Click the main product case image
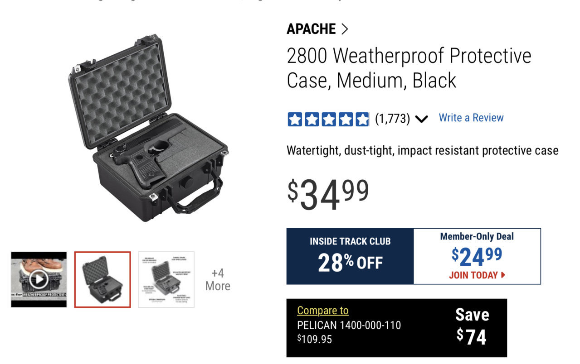580x364 pixels. (x=148, y=129)
